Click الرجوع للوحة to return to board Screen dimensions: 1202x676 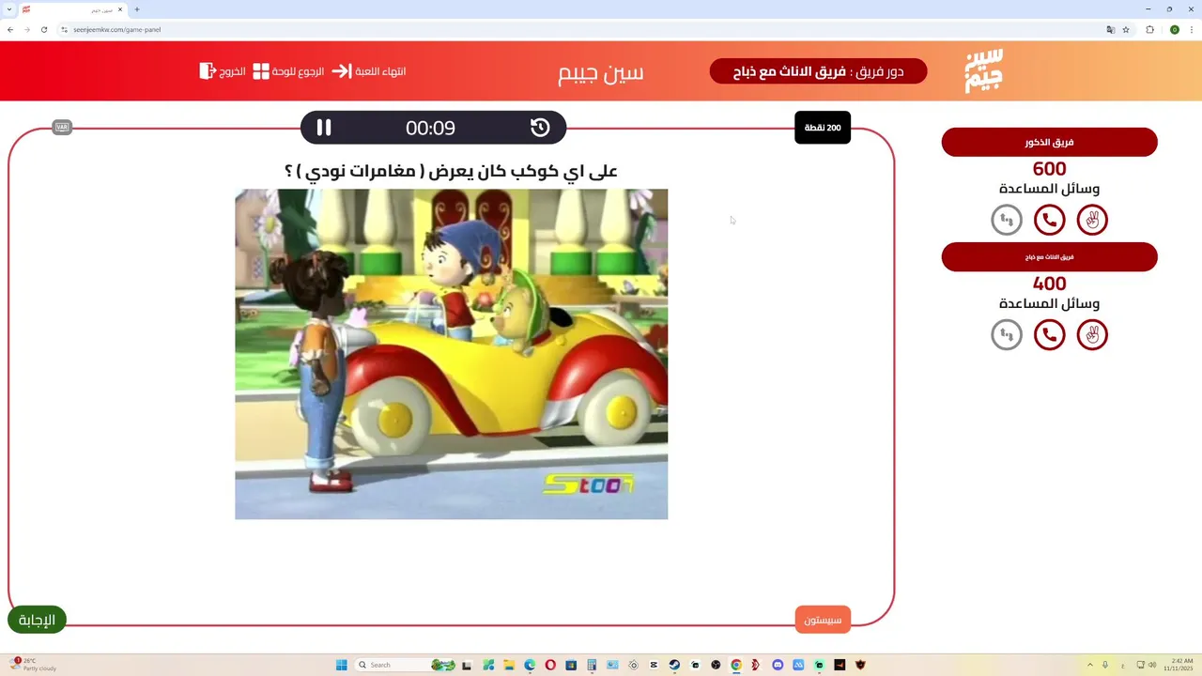point(289,71)
